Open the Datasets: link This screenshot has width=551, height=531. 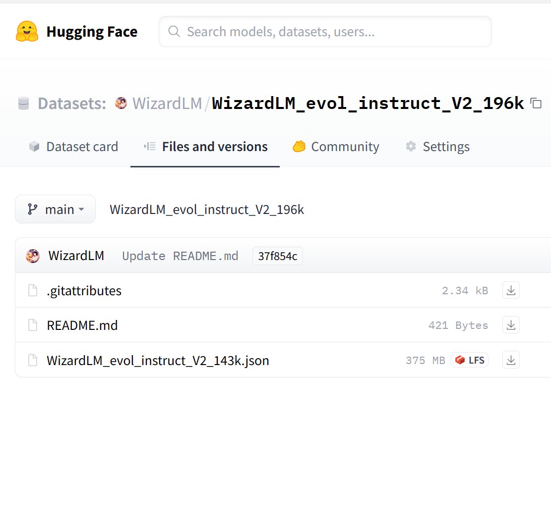[72, 104]
